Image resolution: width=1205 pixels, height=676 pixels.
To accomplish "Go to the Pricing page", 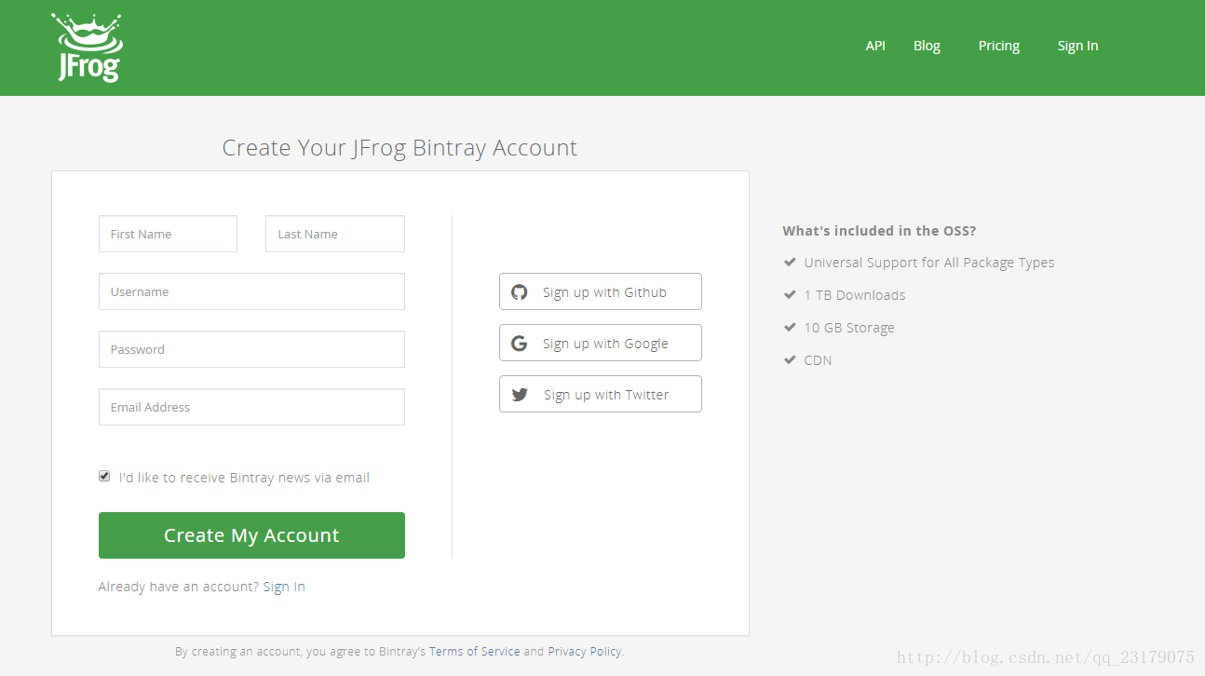I will click(x=999, y=46).
